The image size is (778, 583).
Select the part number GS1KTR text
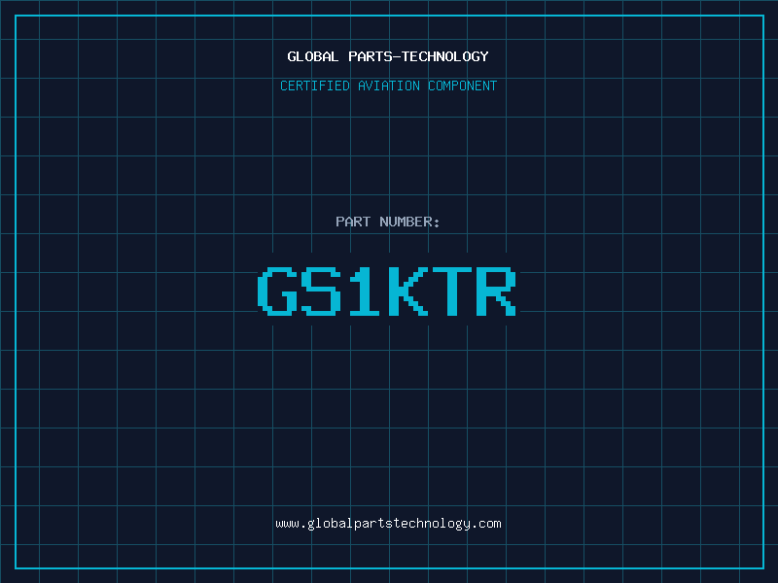(387, 291)
